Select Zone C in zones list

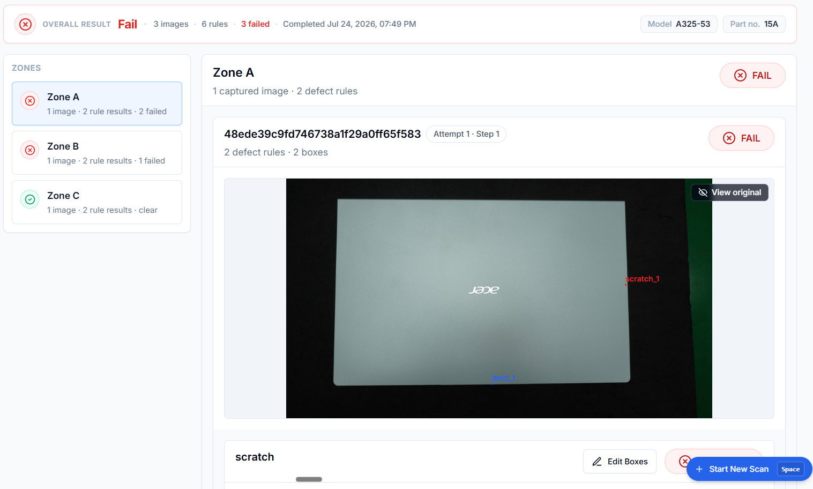tap(97, 202)
